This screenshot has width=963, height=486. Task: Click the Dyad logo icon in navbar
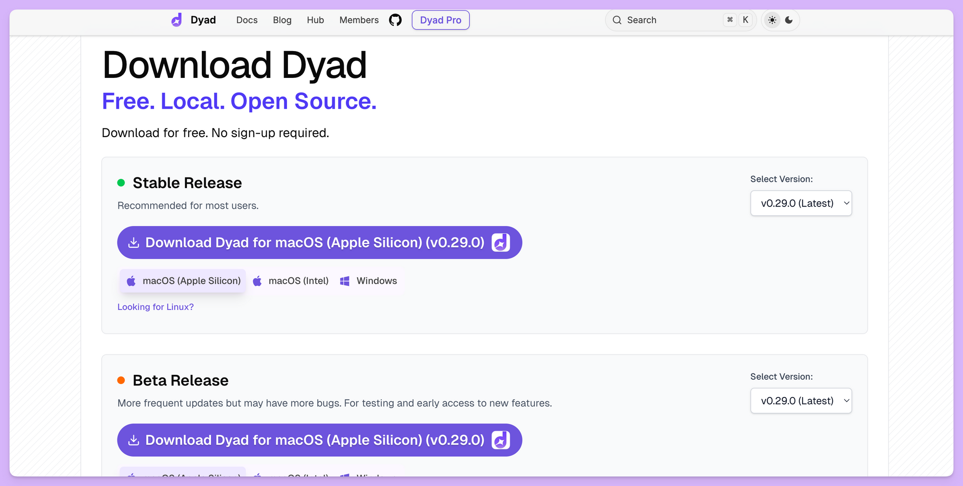click(x=177, y=20)
